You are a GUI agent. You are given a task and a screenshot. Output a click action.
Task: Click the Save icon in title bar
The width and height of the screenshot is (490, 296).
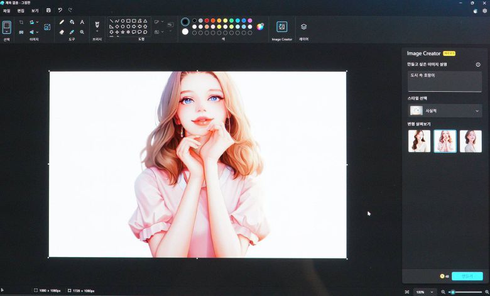[48, 10]
